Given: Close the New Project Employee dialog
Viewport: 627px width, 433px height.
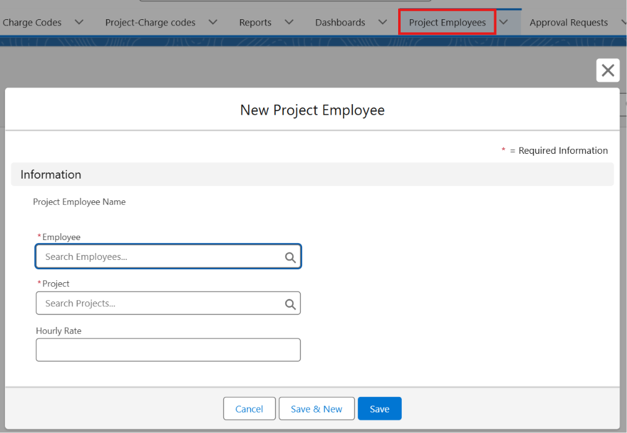Looking at the screenshot, I should click(607, 70).
